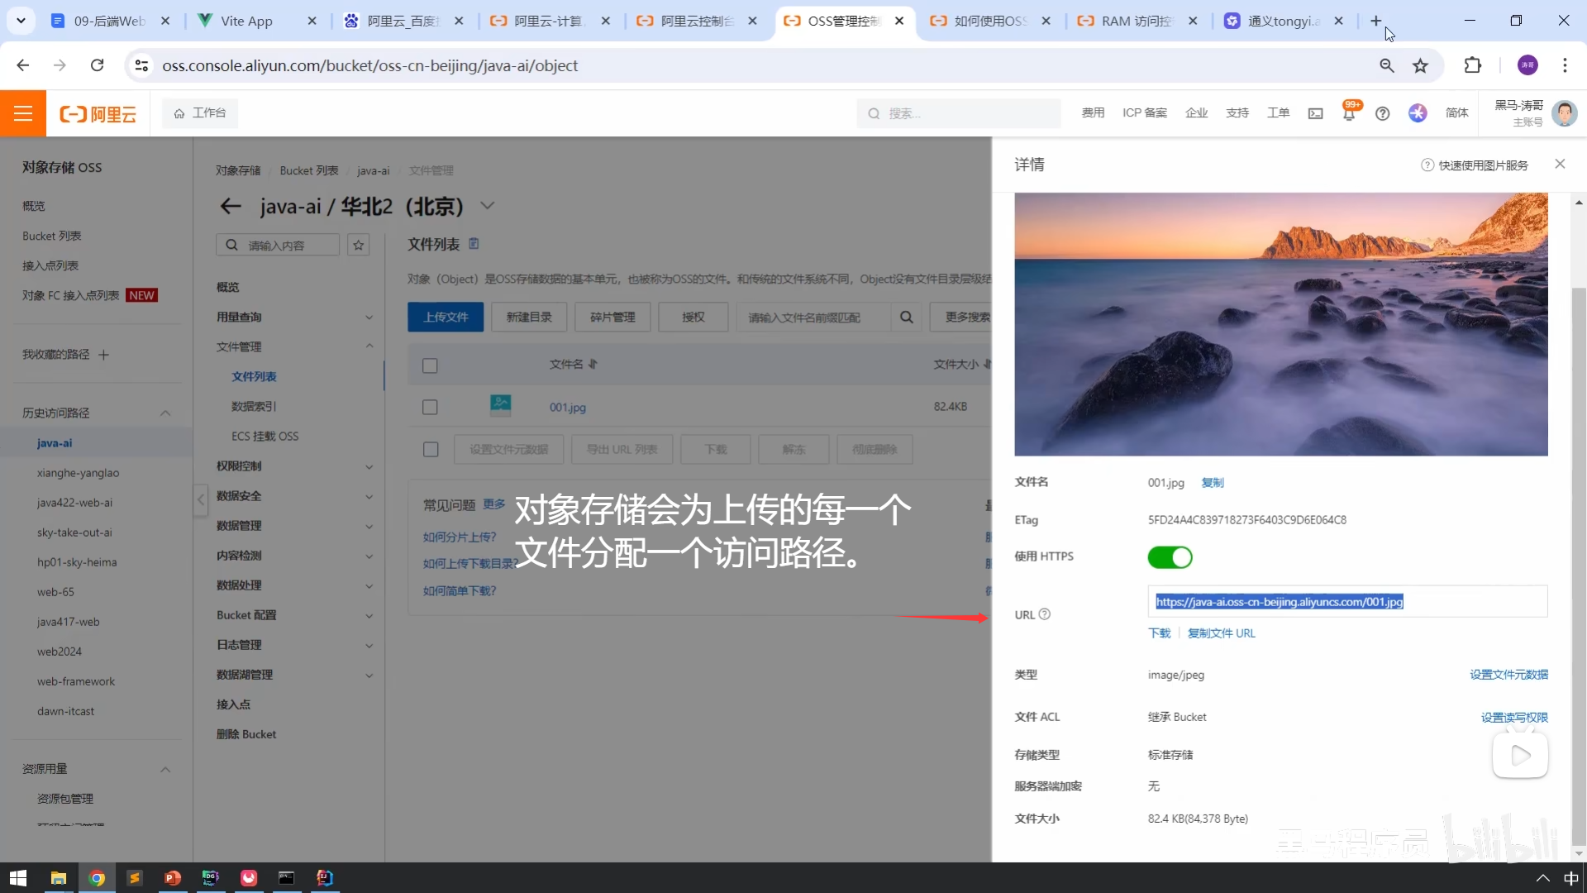This screenshot has width=1587, height=893.
Task: Click the 上传文件 button
Action: click(446, 317)
